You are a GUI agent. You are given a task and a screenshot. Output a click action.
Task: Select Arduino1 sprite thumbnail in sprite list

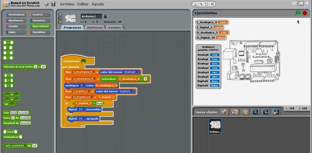[x=215, y=126]
